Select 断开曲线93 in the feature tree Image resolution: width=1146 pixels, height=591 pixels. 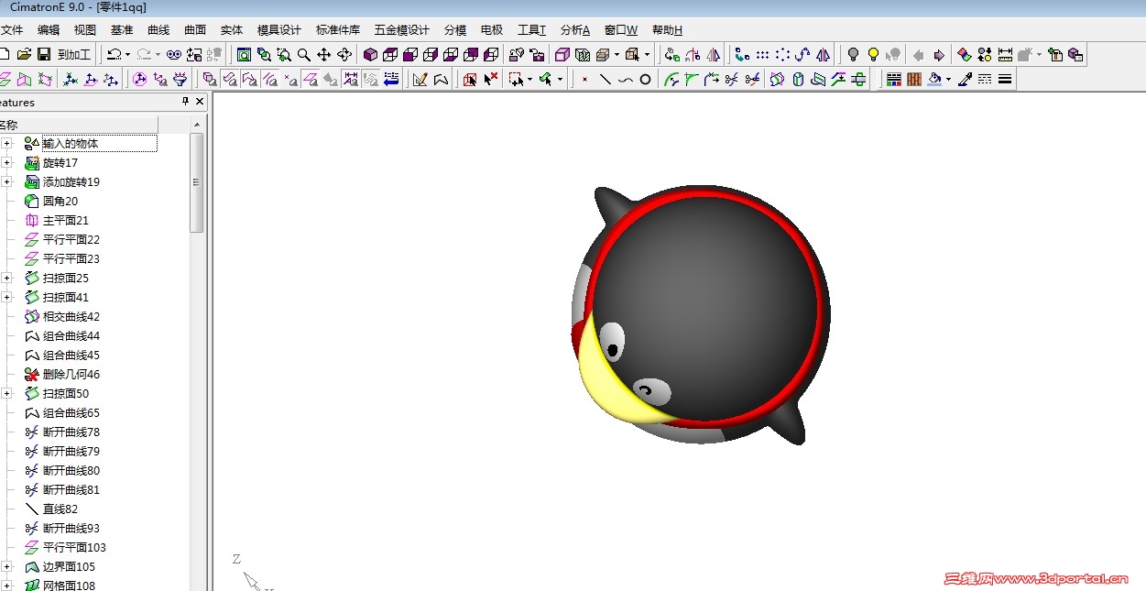(x=71, y=529)
